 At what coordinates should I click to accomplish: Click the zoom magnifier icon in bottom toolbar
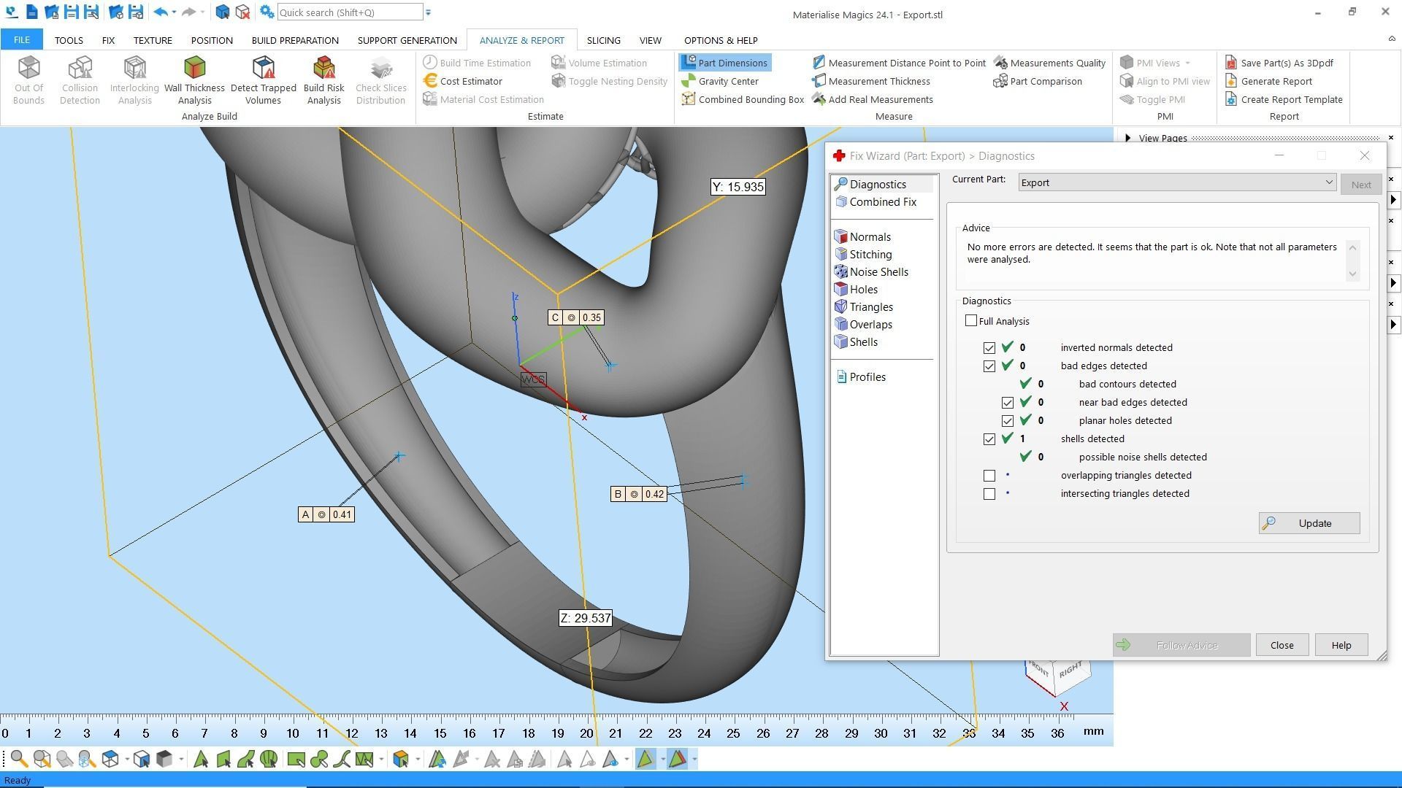[x=19, y=760]
